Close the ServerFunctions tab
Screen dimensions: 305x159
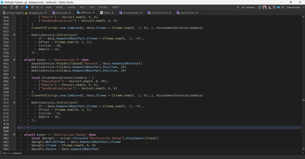(170, 13)
